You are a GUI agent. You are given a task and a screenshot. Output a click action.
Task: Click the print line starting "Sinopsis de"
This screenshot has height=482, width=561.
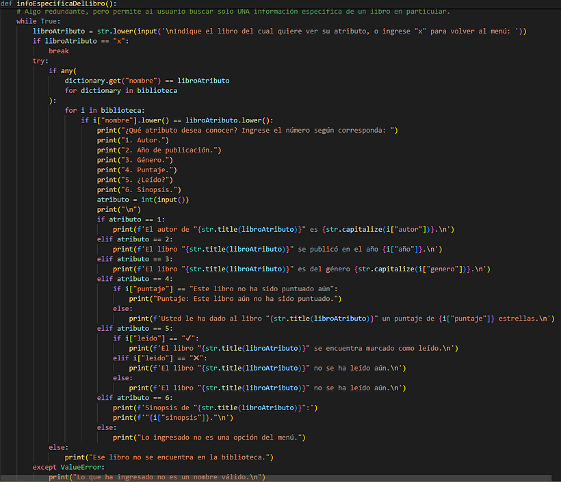tap(216, 408)
